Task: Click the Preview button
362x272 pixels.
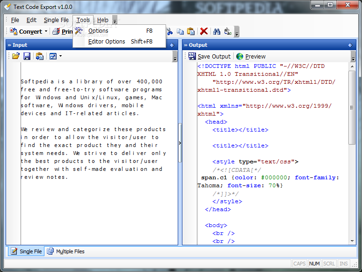Action: pyautogui.click(x=251, y=56)
